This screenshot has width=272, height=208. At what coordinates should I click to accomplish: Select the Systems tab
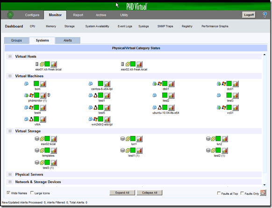pyautogui.click(x=43, y=40)
